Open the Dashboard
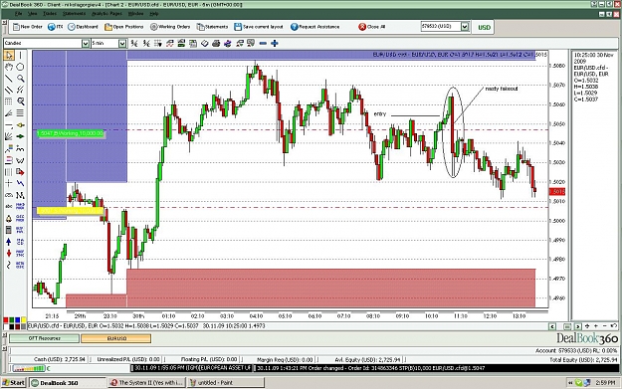The height and width of the screenshot is (389, 622). click(83, 27)
